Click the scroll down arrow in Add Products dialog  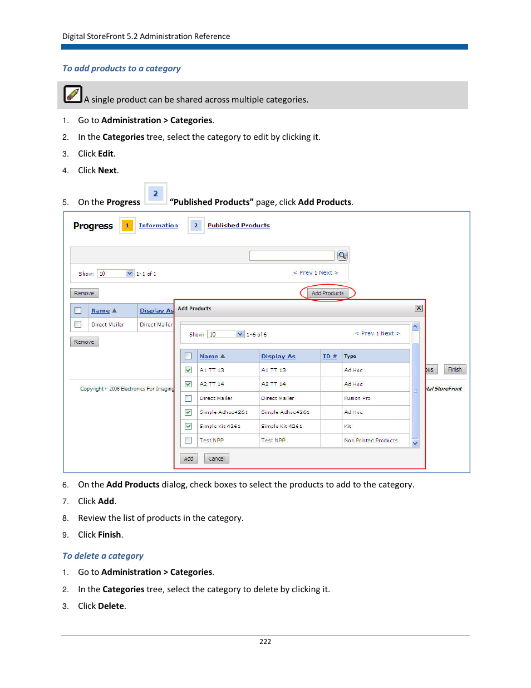coord(415,443)
